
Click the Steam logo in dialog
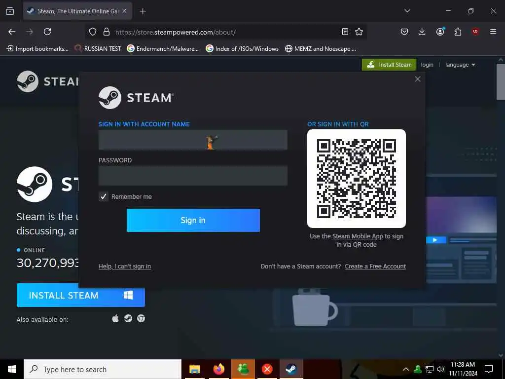[x=136, y=97]
